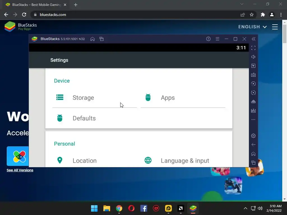
Task: Show hidden system tray icons
Action: click(246, 208)
